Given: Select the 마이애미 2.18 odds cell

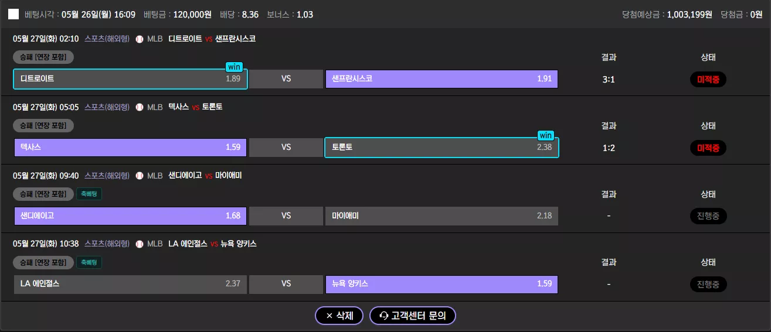Looking at the screenshot, I should [x=441, y=215].
